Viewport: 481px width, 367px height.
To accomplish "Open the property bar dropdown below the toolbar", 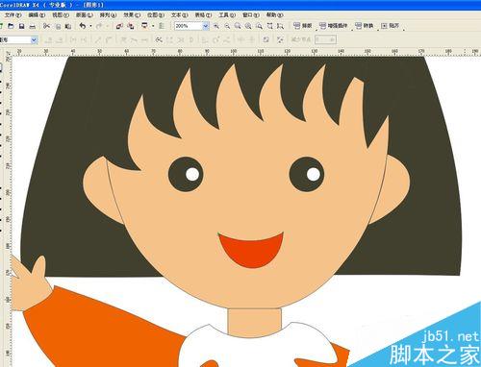I will pos(34,40).
